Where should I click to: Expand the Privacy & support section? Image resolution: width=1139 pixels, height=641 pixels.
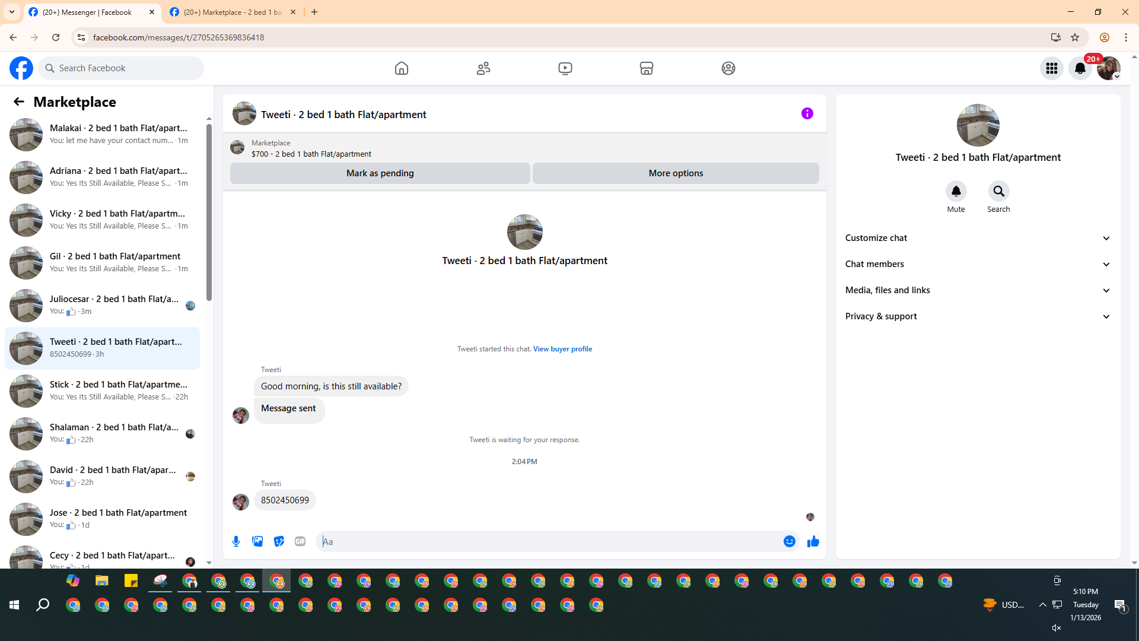coord(978,316)
